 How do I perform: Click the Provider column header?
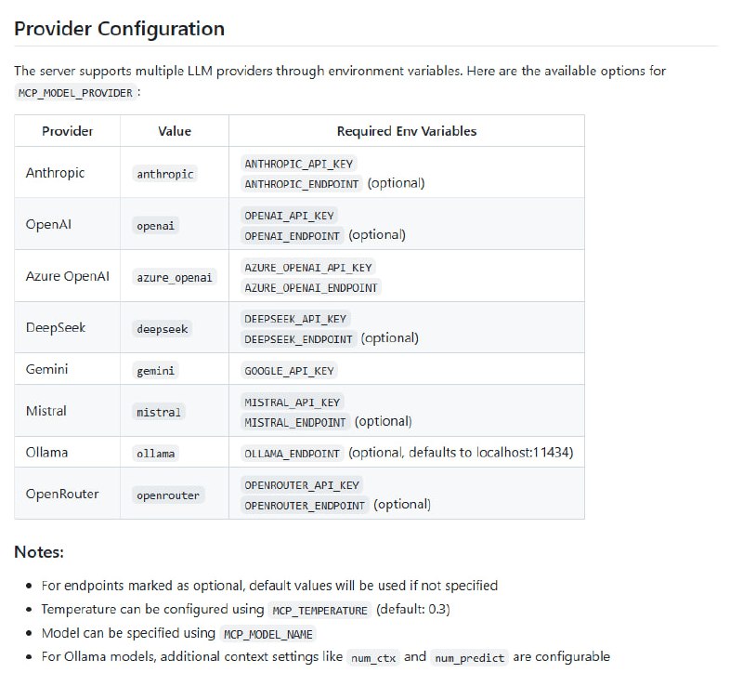pyautogui.click(x=68, y=131)
